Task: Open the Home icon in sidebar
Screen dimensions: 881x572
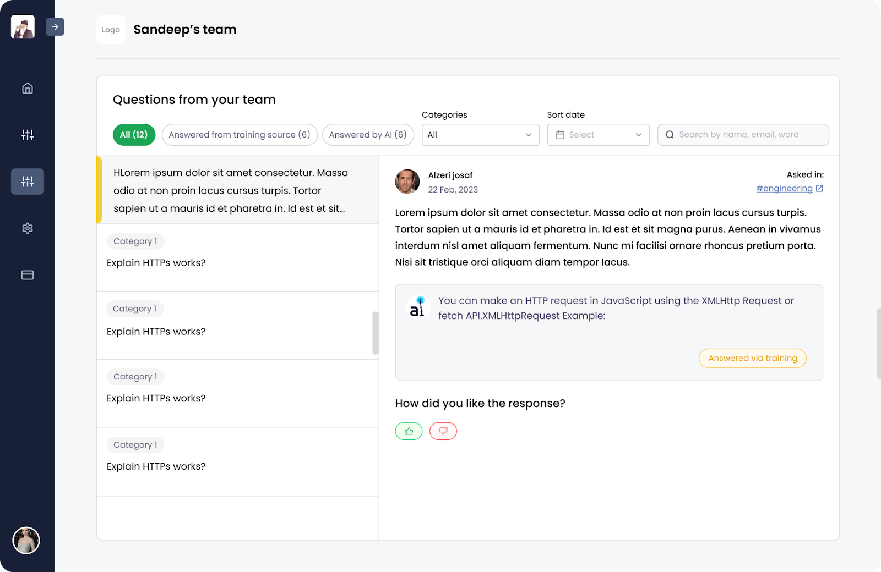Action: [27, 88]
